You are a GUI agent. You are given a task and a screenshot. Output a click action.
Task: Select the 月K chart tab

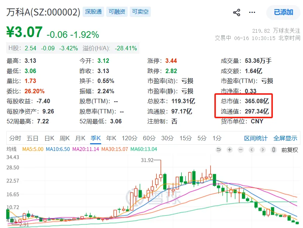80,138
